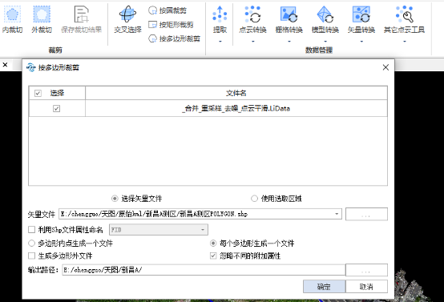This screenshot has width=444, height=302.
Task: Expand the 栅格转换 dropdown arrow
Action: pos(289,42)
